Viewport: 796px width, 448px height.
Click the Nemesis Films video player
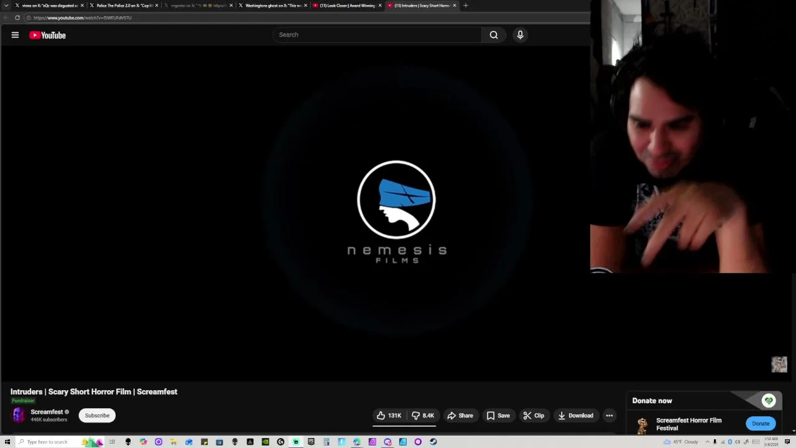[x=396, y=212]
